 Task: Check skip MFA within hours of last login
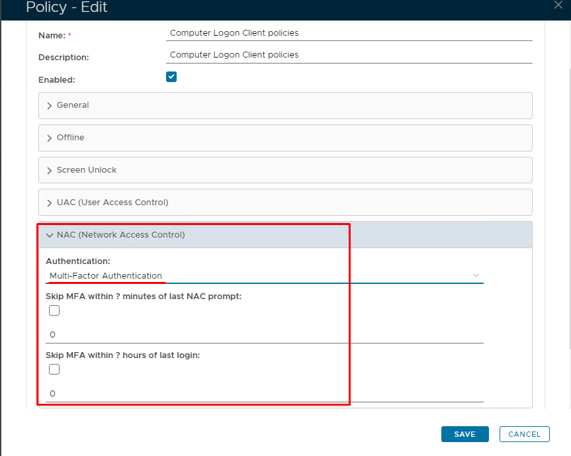(x=54, y=369)
